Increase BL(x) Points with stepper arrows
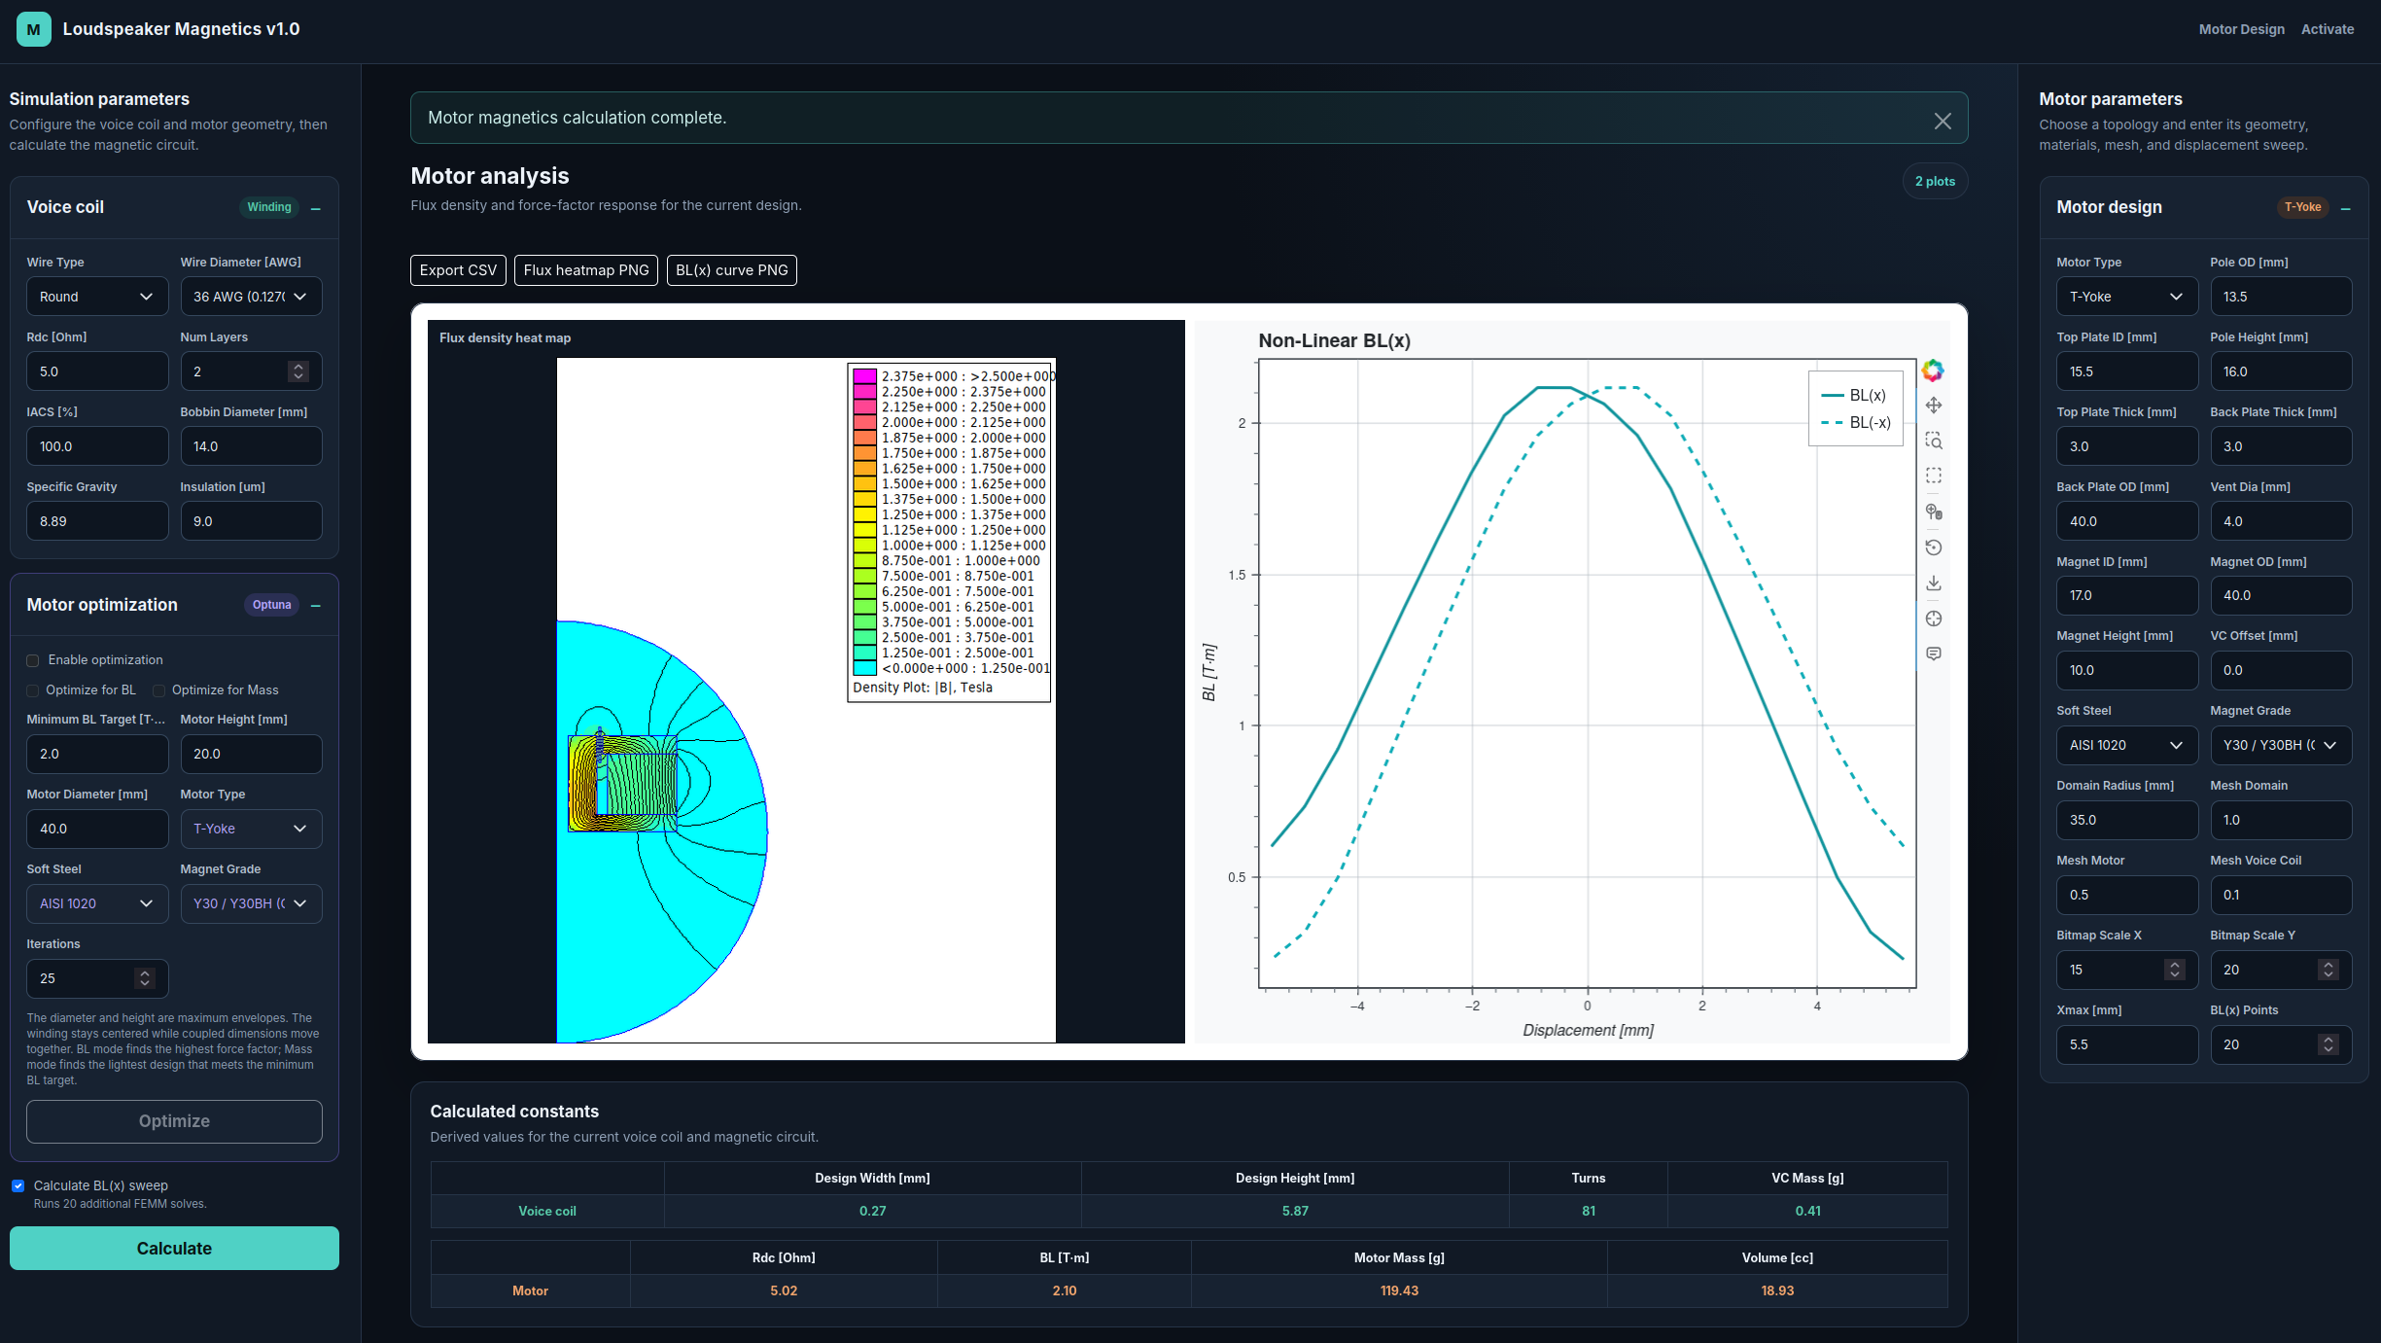Image resolution: width=2381 pixels, height=1343 pixels. (x=2328, y=1040)
